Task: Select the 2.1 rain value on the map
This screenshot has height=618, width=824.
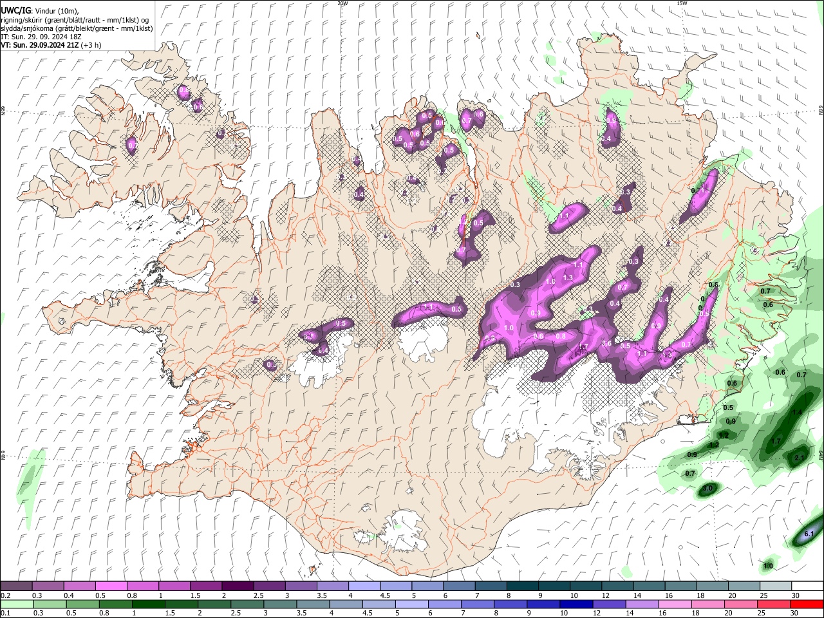Action: pyautogui.click(x=800, y=458)
